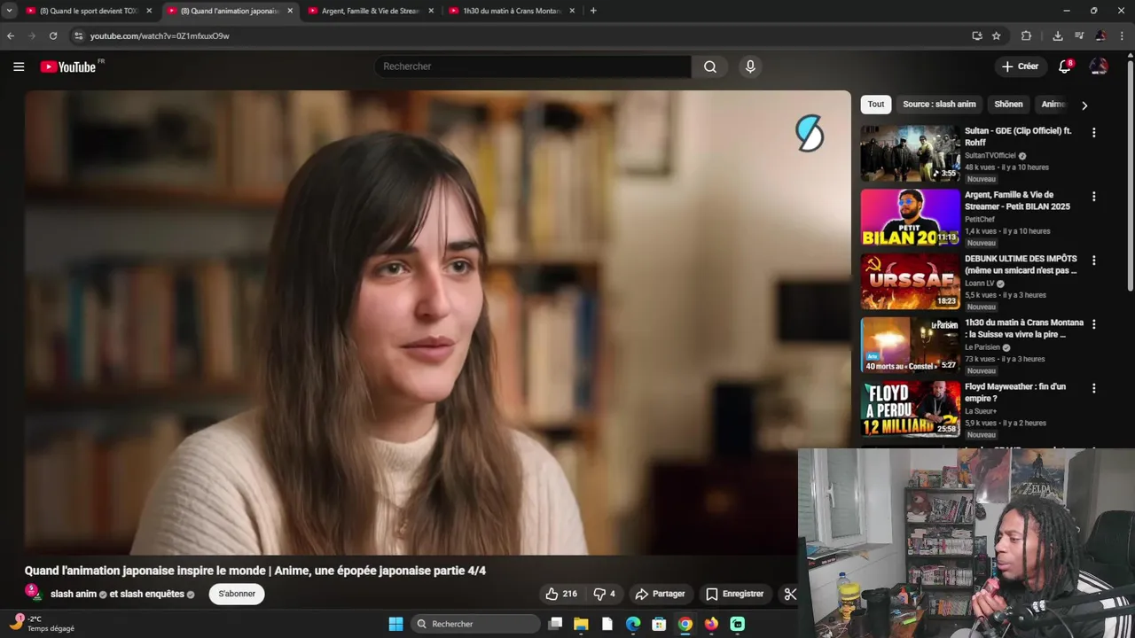Open a new browser tab

point(593,11)
